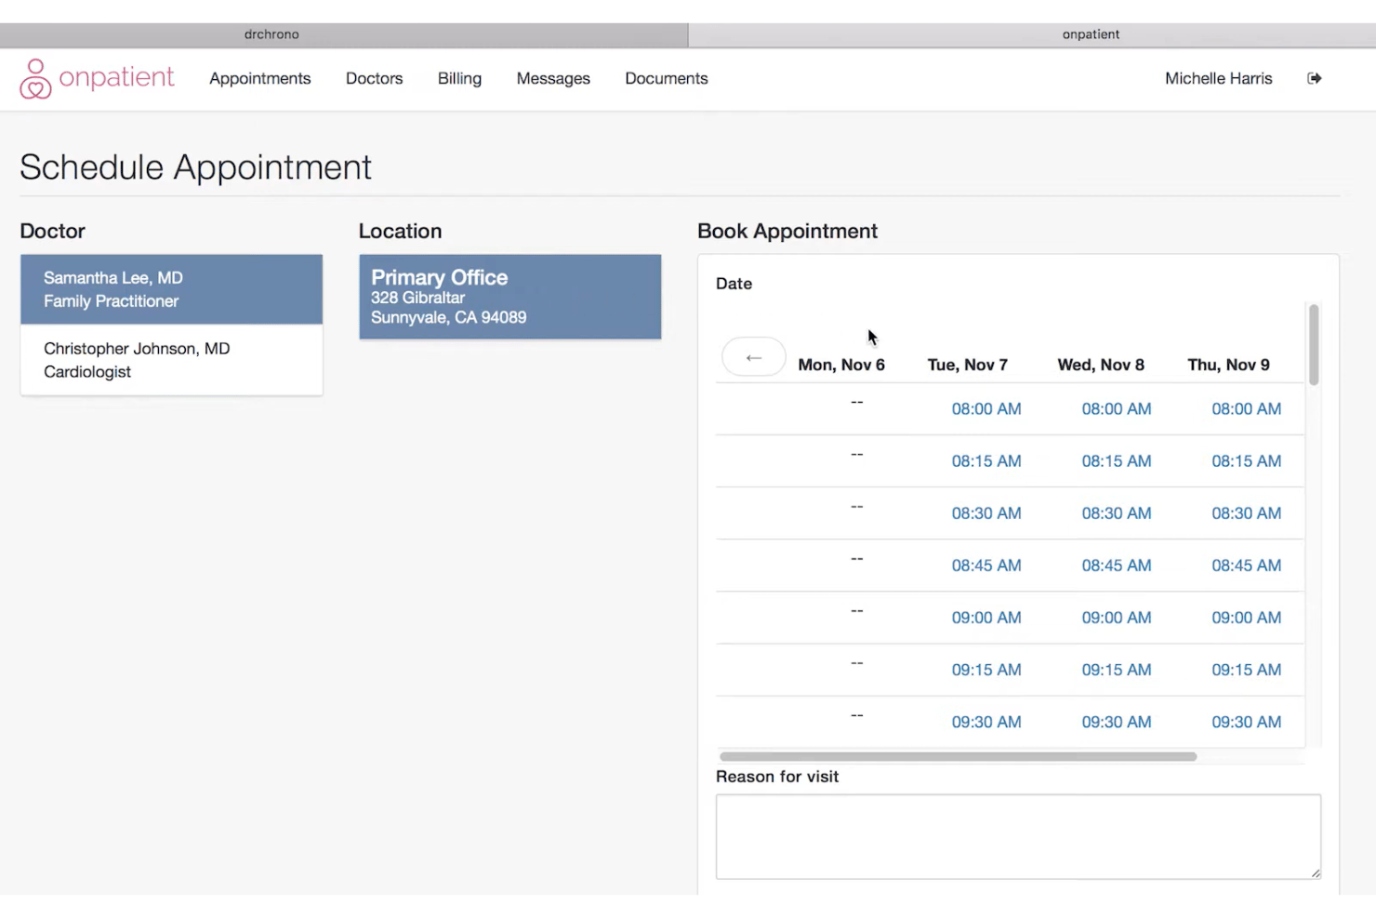The image size is (1376, 918).
Task: Book 09:00 AM on Wed, Nov 8
Action: tap(1117, 618)
